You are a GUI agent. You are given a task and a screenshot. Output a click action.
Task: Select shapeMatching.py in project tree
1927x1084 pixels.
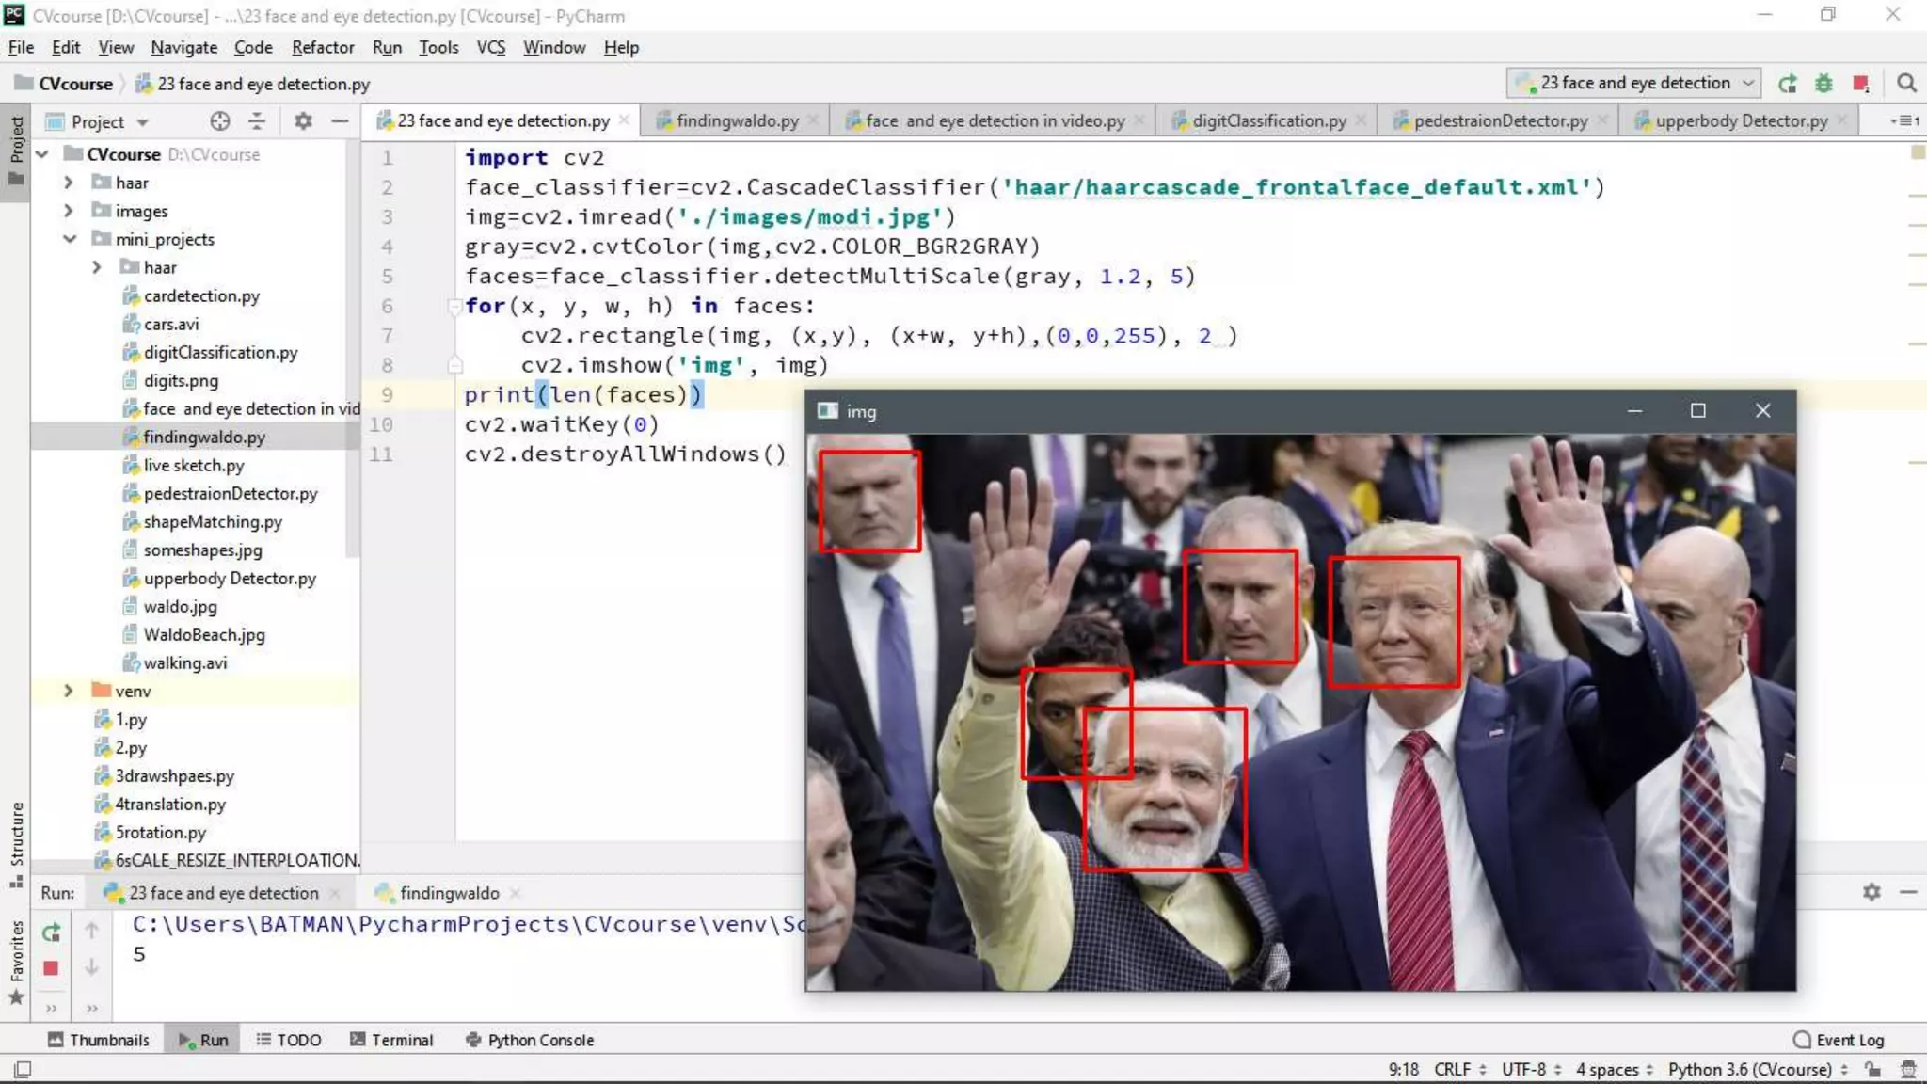click(x=212, y=521)
